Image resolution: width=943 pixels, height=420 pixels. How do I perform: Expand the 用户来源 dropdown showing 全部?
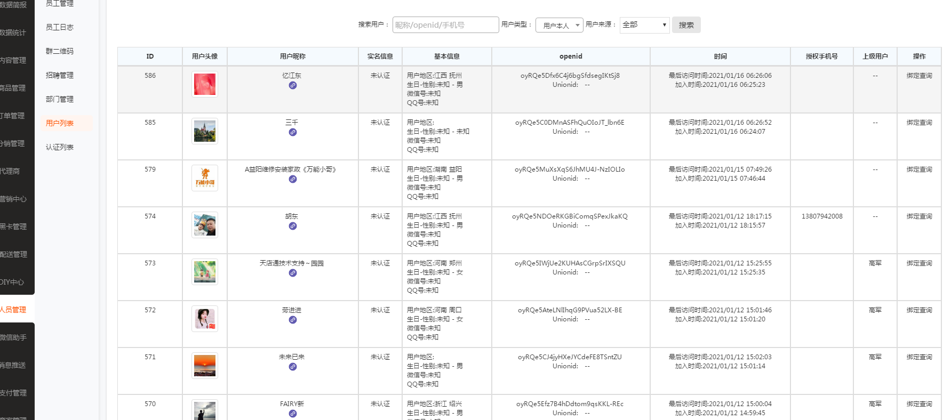pyautogui.click(x=644, y=25)
